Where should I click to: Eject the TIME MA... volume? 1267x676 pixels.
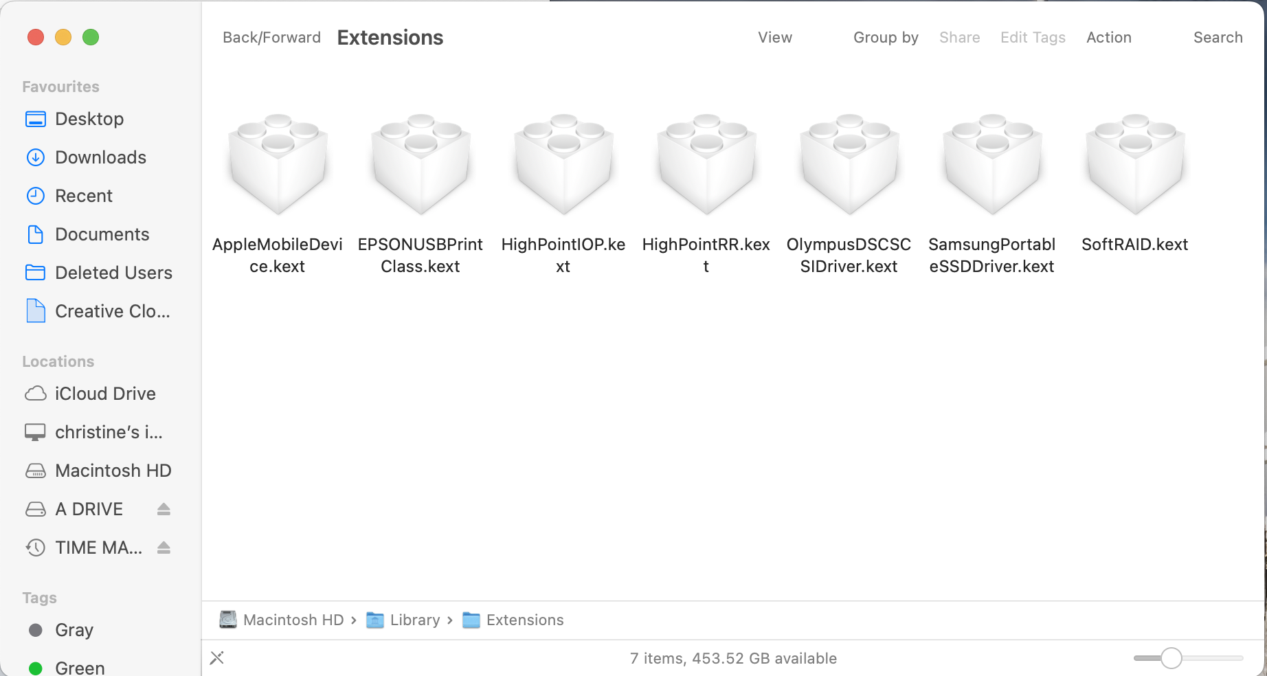coord(164,548)
